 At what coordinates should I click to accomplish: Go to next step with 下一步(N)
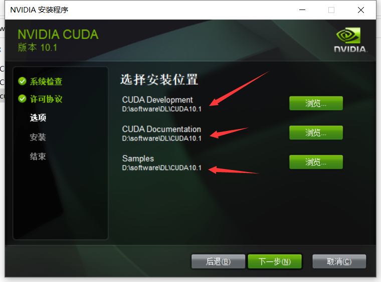(275, 261)
